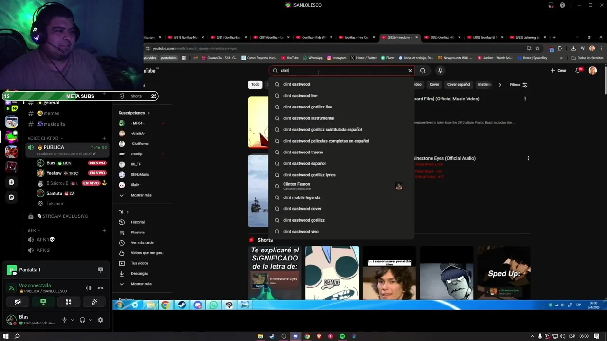Open Spotify from the Windows taskbar

(342, 336)
